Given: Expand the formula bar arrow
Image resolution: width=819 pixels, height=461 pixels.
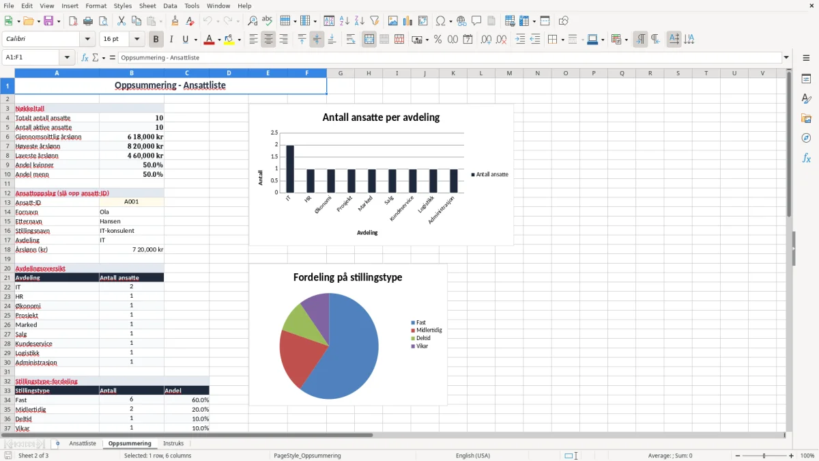Looking at the screenshot, I should pyautogui.click(x=786, y=57).
